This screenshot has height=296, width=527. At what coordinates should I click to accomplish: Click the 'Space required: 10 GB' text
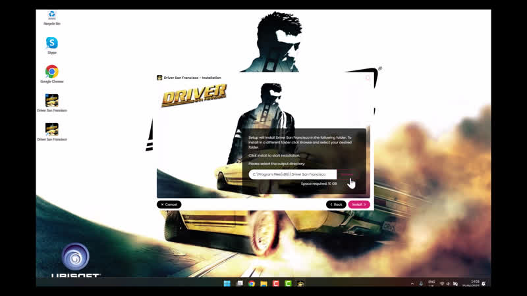319,184
